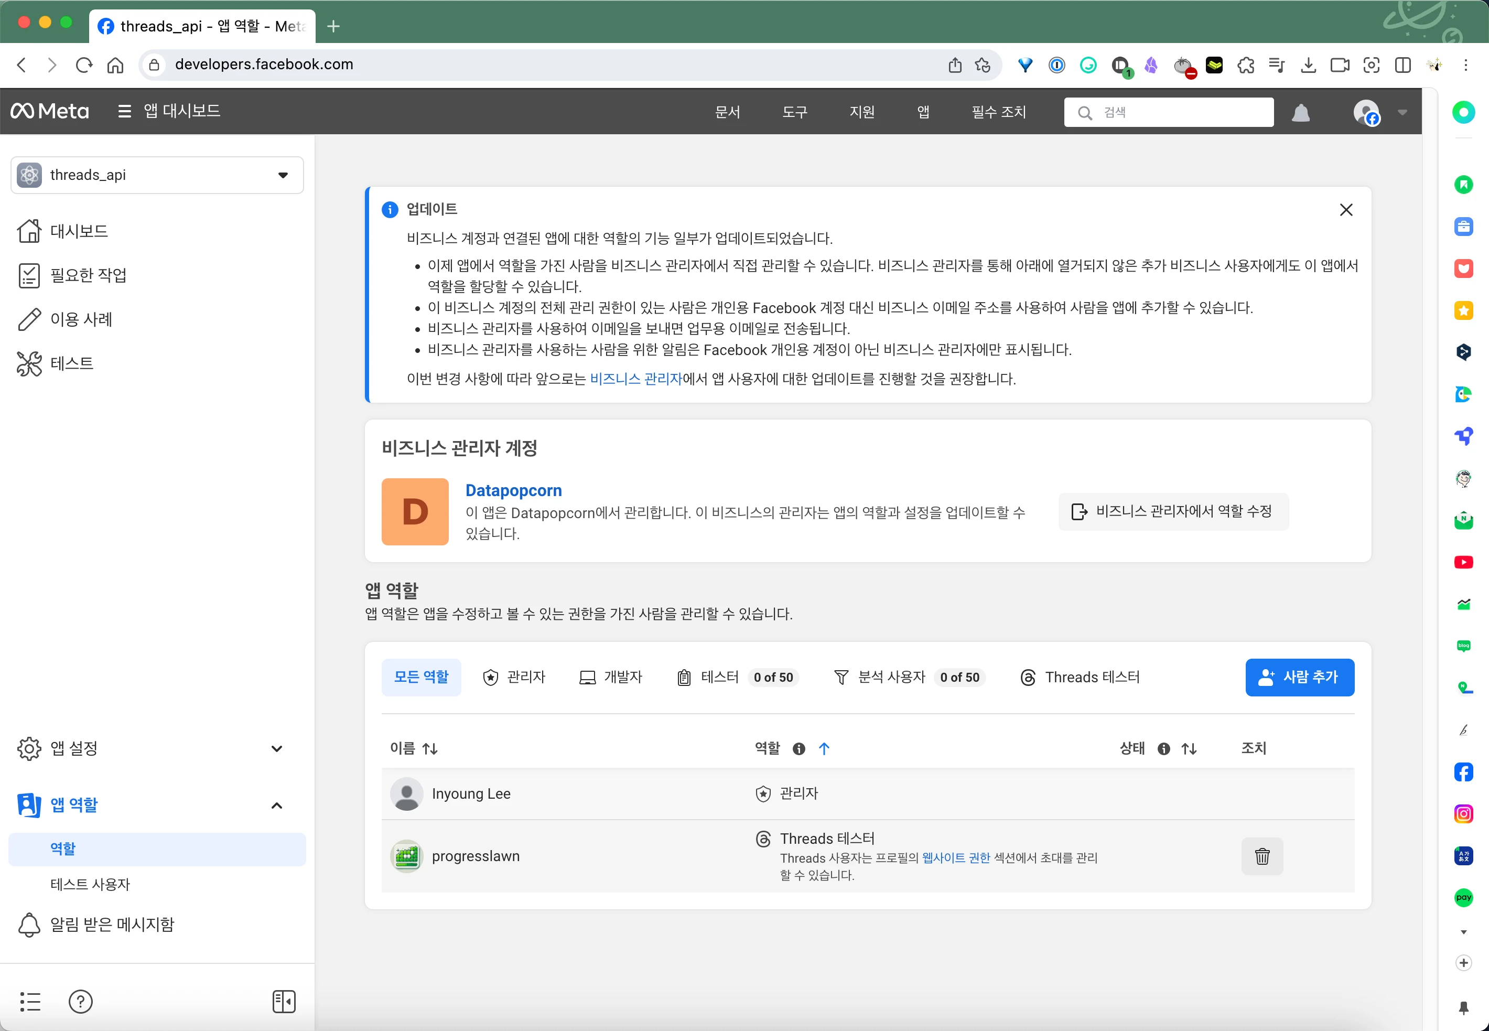The width and height of the screenshot is (1489, 1031).
Task: Click the Meta logo
Action: point(50,111)
